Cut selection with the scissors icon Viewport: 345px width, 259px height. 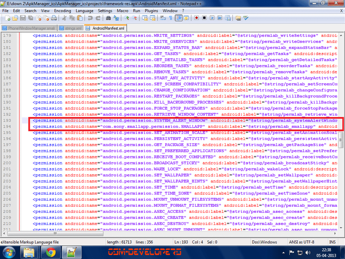(x=64, y=18)
